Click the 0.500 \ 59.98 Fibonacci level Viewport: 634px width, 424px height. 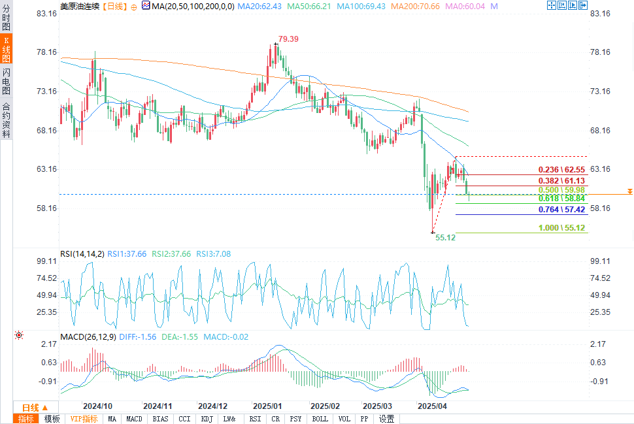click(561, 189)
